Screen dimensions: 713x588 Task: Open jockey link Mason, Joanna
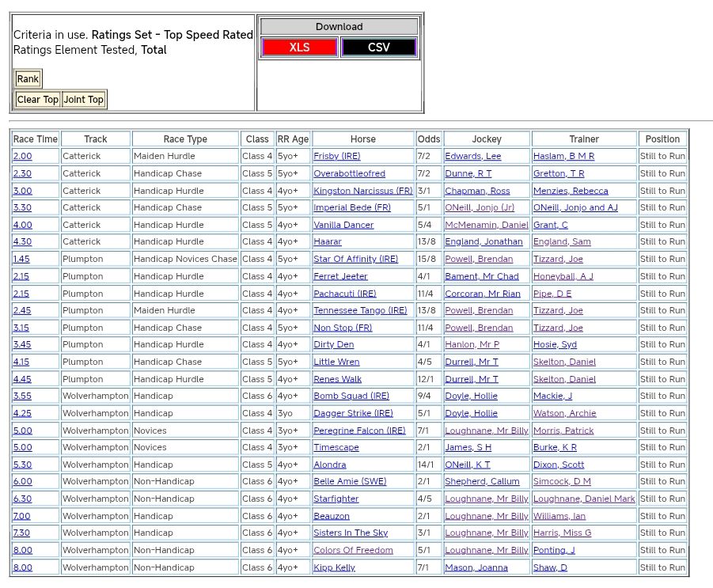click(476, 567)
